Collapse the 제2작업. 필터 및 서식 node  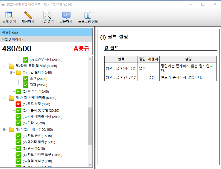click(4, 66)
